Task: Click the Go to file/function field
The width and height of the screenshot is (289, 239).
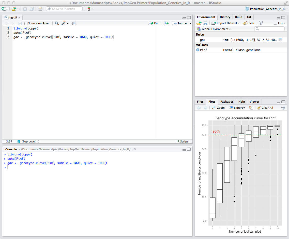Action: pyautogui.click(x=64, y=9)
